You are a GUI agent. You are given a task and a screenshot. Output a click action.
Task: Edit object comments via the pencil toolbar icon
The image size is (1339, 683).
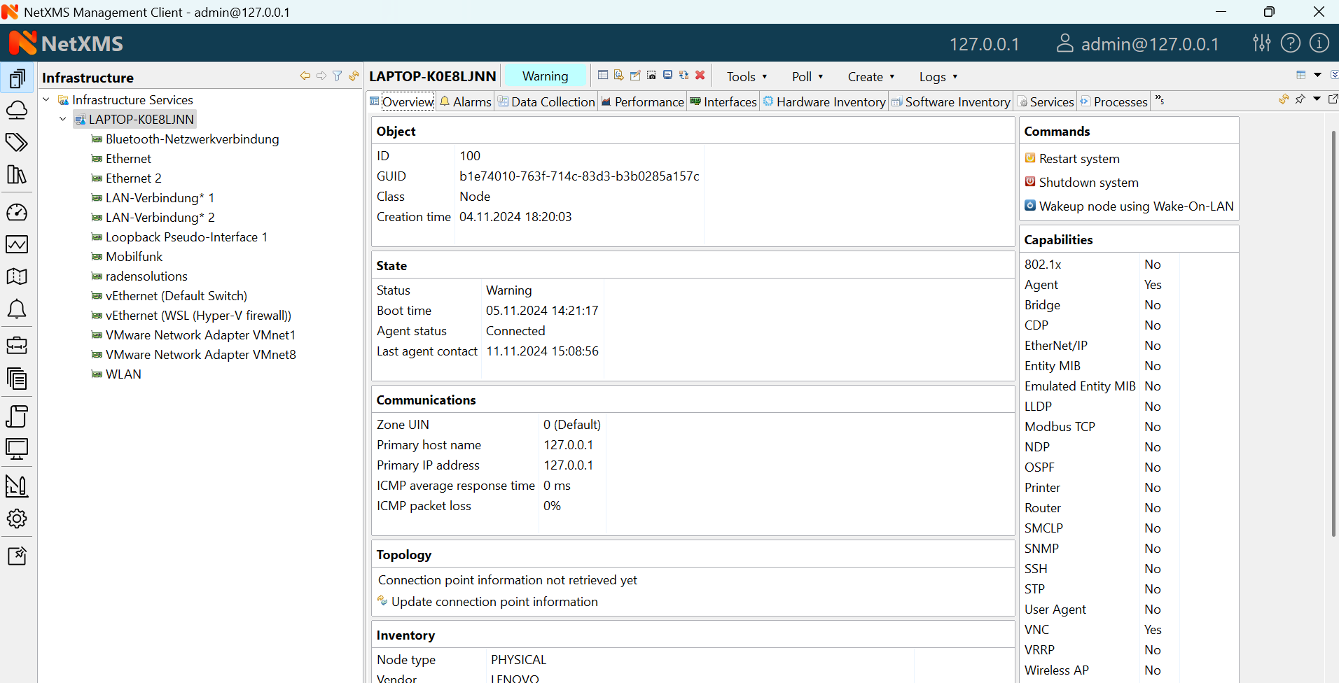click(635, 75)
